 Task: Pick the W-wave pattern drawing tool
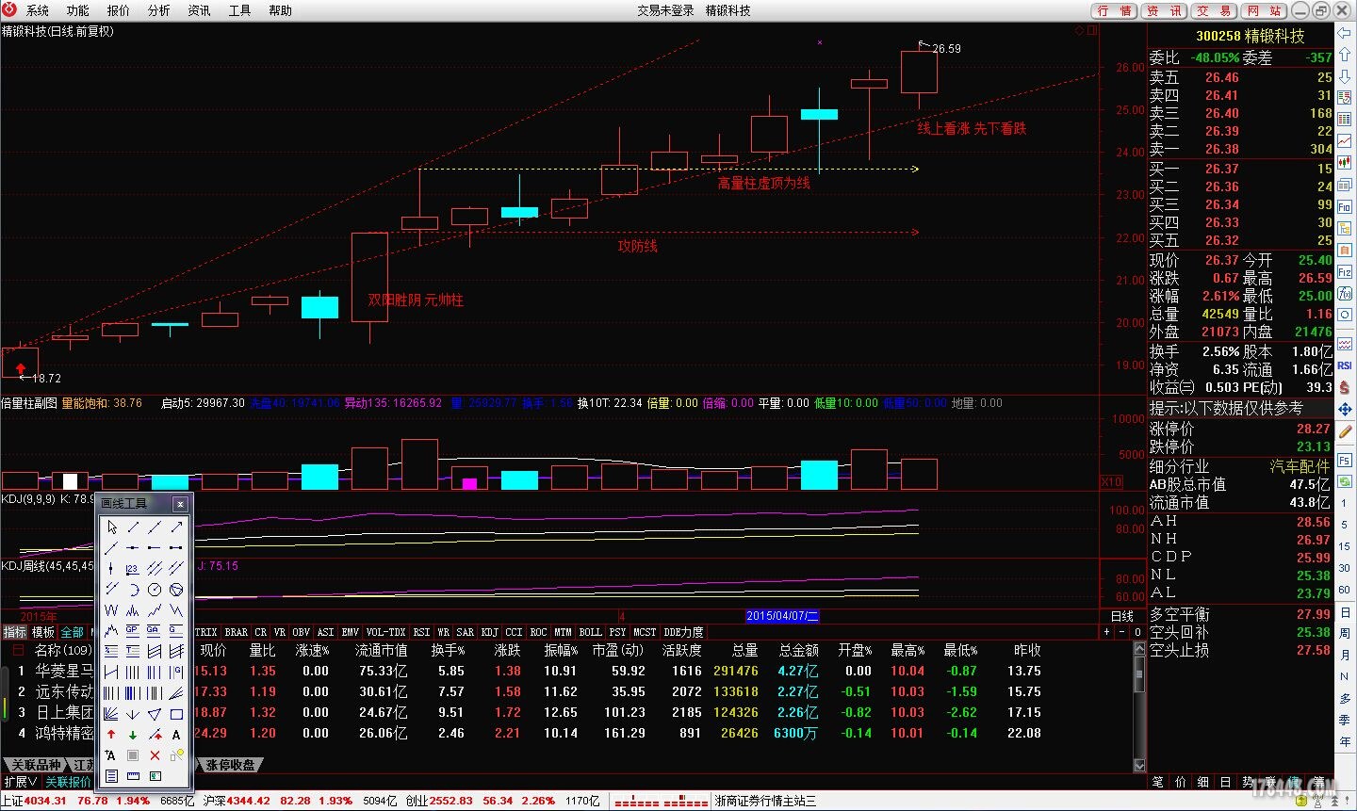point(111,610)
